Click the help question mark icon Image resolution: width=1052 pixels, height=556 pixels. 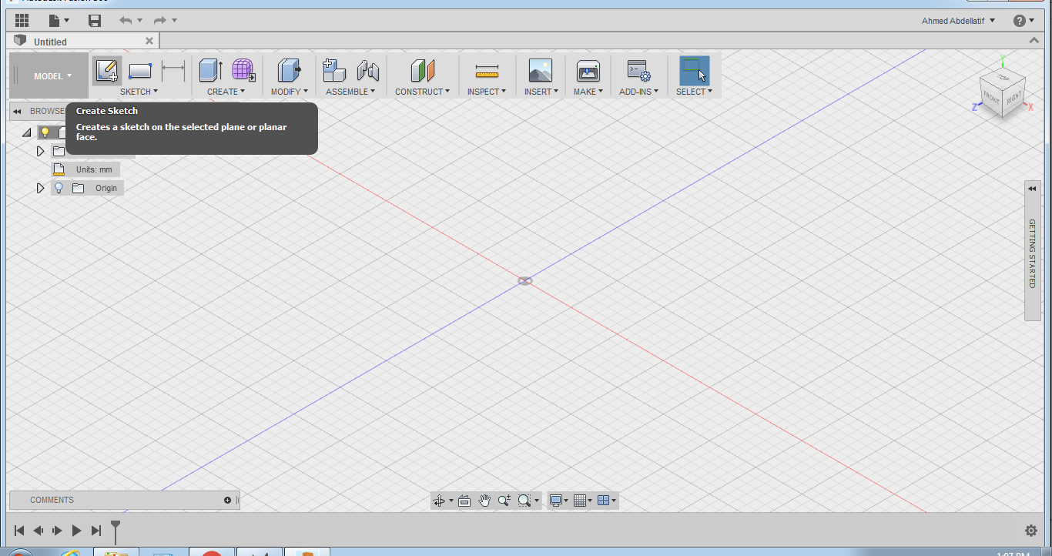(x=1020, y=21)
